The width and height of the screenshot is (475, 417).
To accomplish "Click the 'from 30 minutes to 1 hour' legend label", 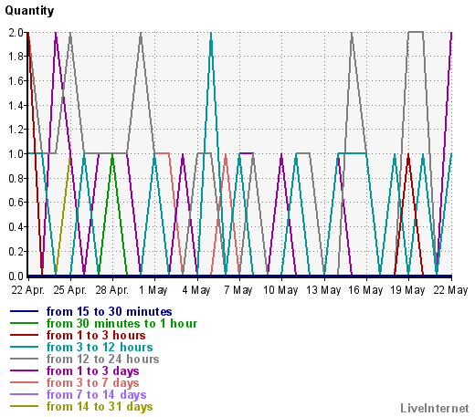I will [121, 323].
